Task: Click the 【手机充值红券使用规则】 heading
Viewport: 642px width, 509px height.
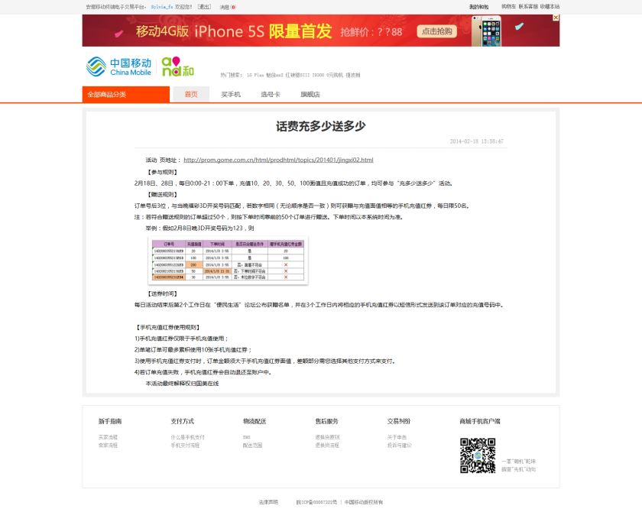Action: [x=168, y=327]
